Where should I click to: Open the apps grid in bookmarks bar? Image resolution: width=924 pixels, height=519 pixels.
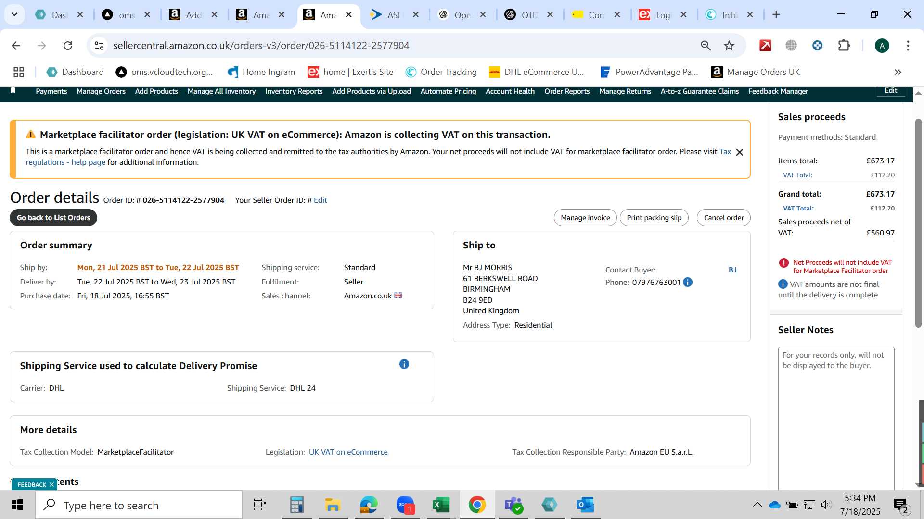[x=19, y=72]
